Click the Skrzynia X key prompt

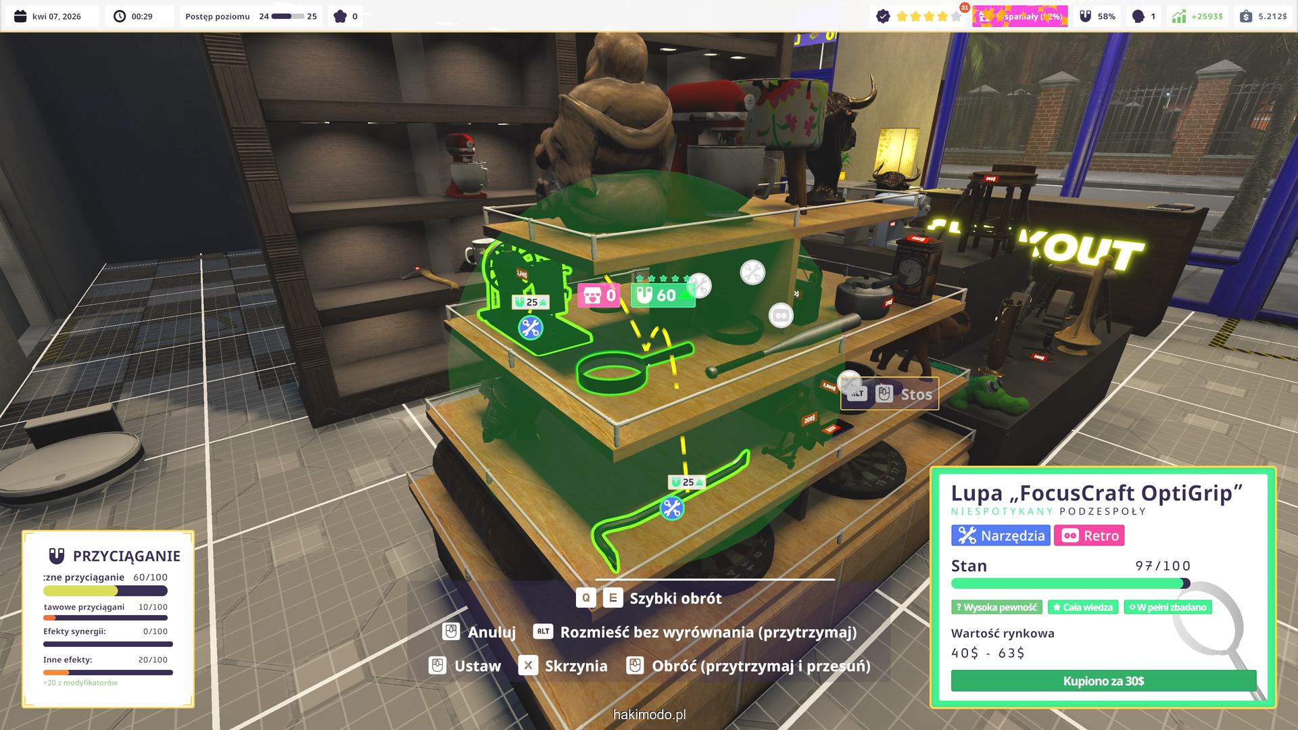(x=528, y=666)
